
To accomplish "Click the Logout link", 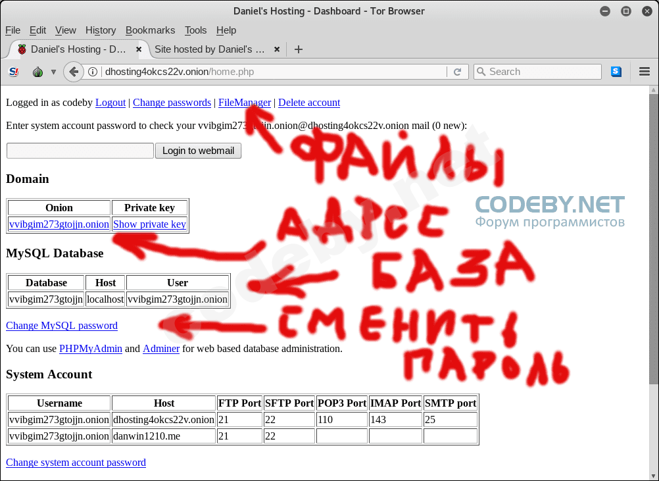I will [x=110, y=103].
